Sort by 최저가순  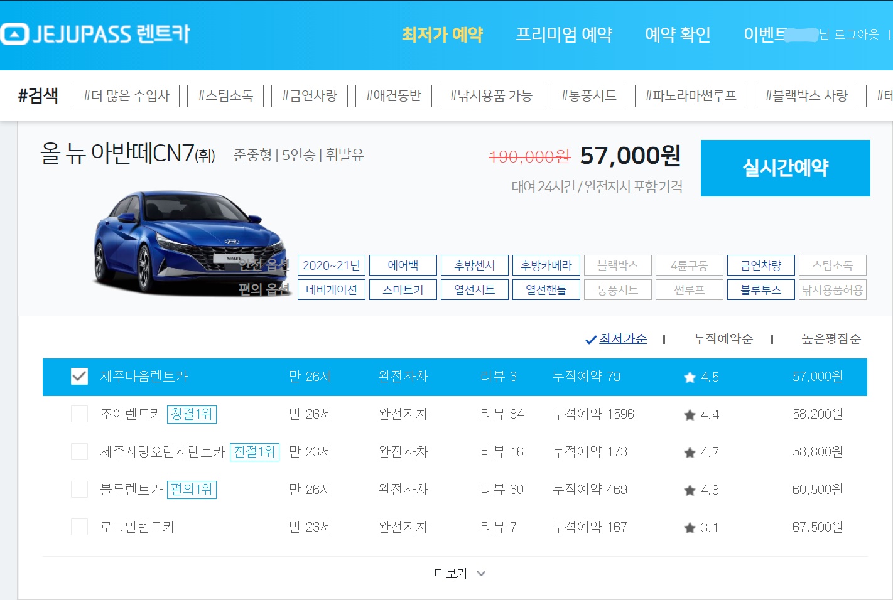[x=622, y=339]
